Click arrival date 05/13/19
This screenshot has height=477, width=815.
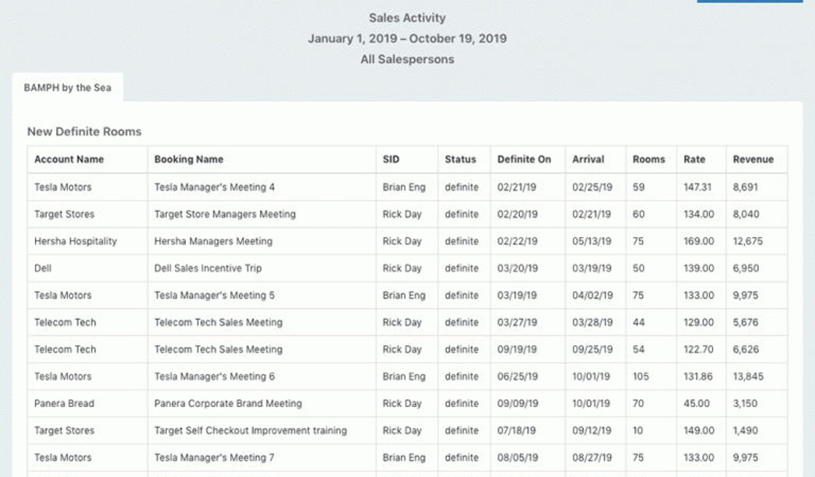(x=591, y=241)
